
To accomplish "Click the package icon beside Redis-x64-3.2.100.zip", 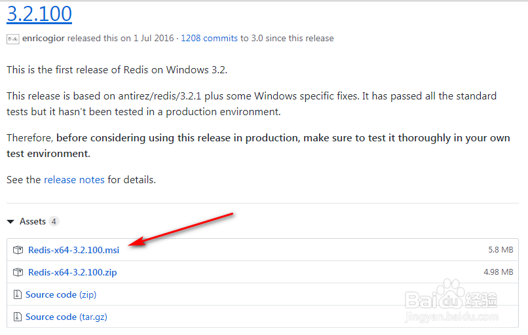I will point(18,272).
